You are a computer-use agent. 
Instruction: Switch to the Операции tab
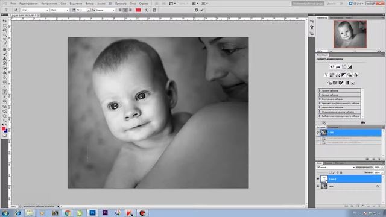pyautogui.click(x=333, y=127)
